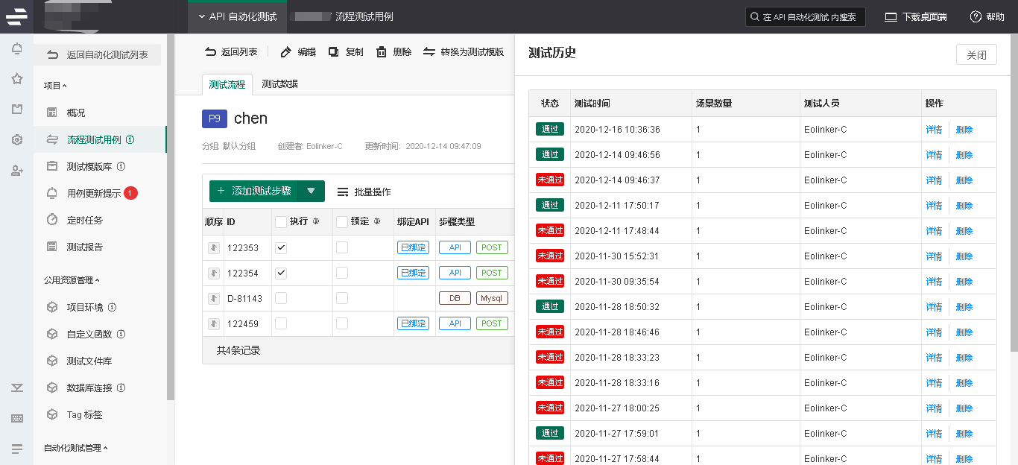The width and height of the screenshot is (1018, 465).
Task: Open dropdown arrow beside 添加测试步骤 button
Action: (311, 192)
